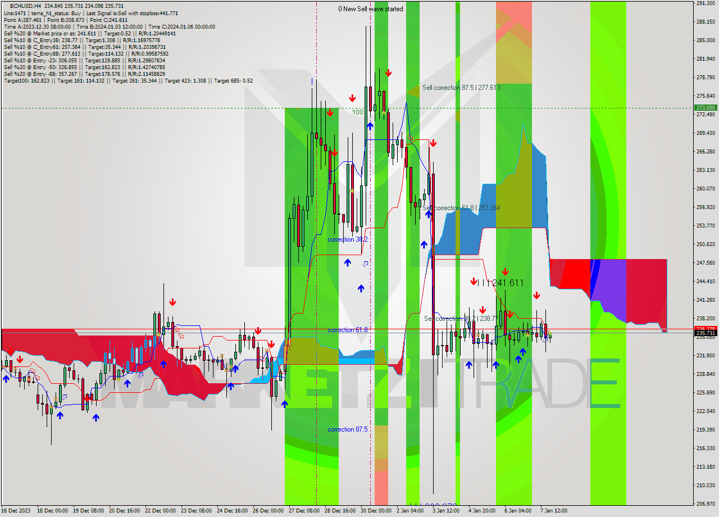Click the 241.260 price axis value
Screen dimensions: 719x517
(x=706, y=300)
